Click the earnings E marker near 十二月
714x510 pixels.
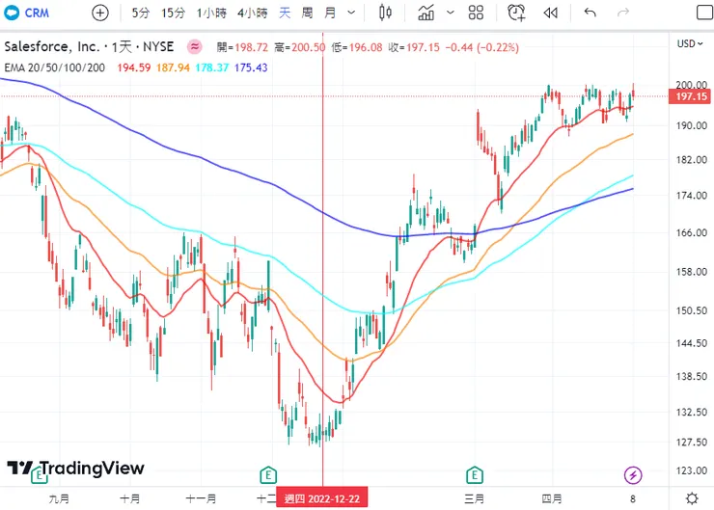tap(268, 475)
